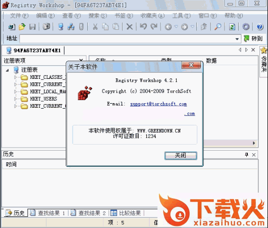268x228 pixels.
Task: Click the 关闭 button in About dialog
Action: point(181,156)
